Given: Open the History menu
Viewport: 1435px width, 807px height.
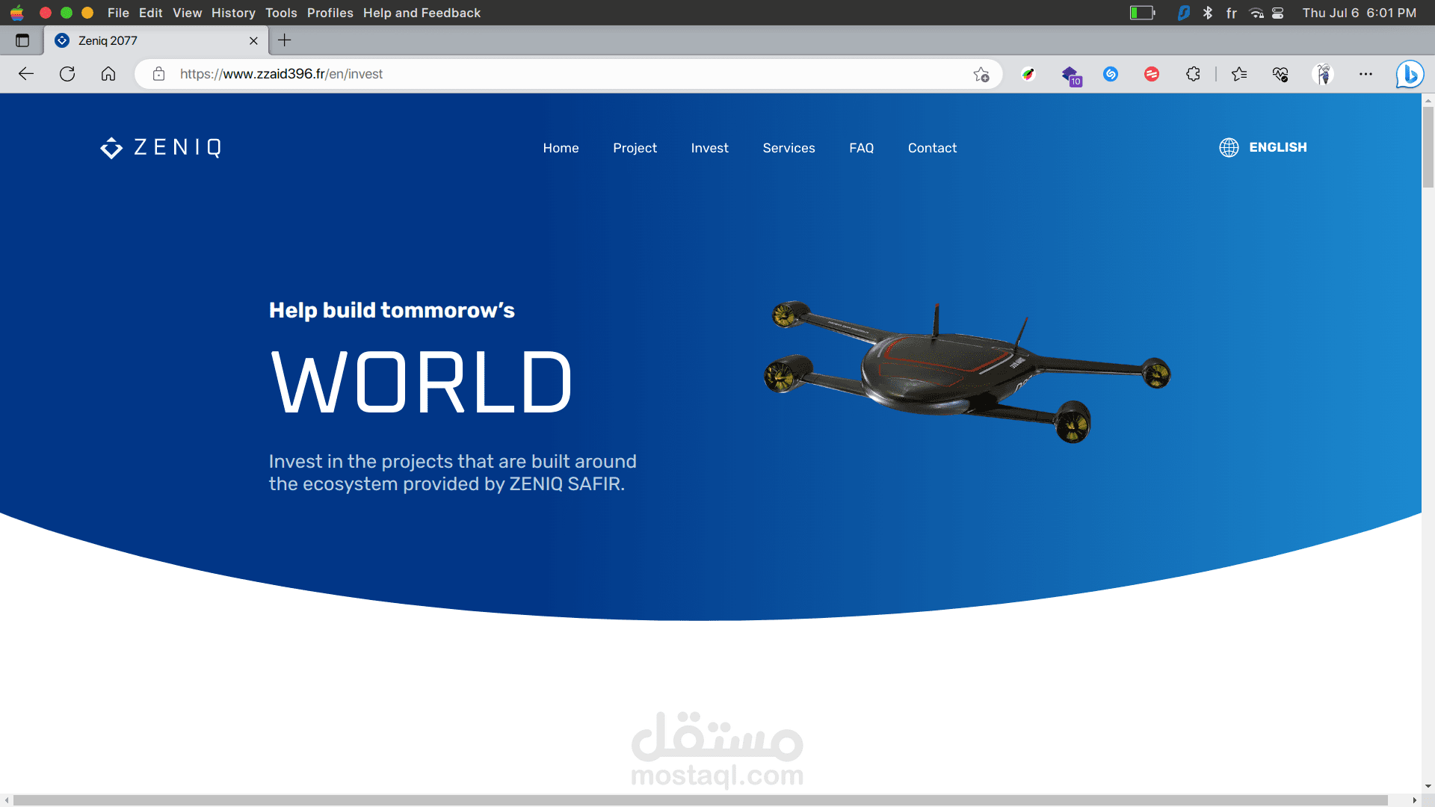Looking at the screenshot, I should (x=233, y=13).
